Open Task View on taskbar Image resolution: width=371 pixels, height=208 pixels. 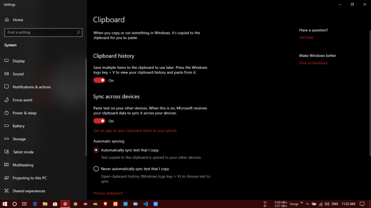tap(24, 204)
